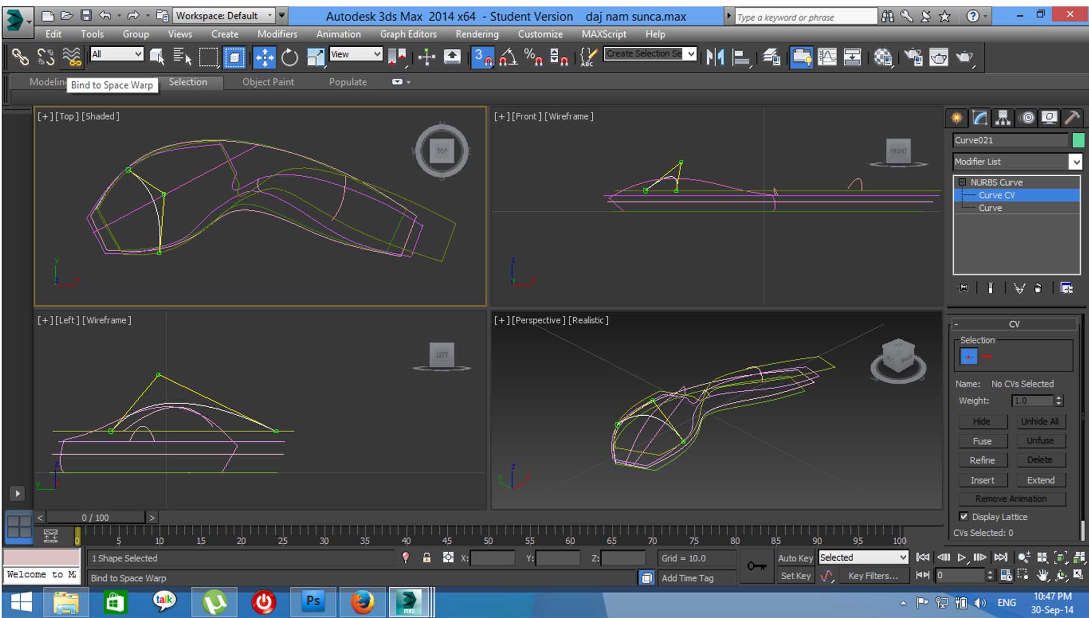The width and height of the screenshot is (1089, 618).
Task: Click the green object color swatch
Action: coord(1078,140)
